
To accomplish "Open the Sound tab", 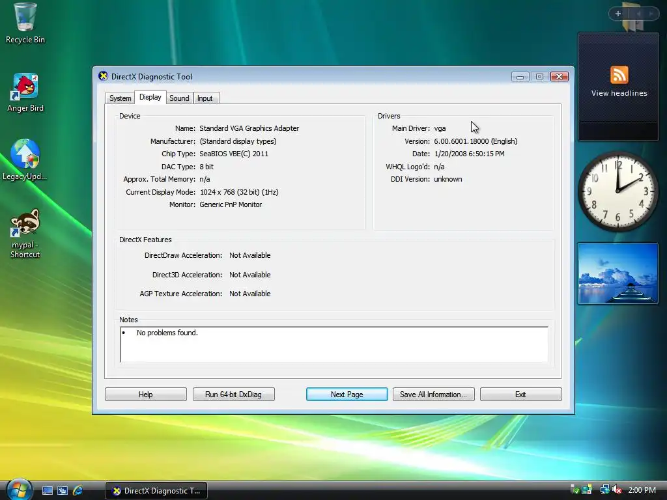I will (x=179, y=98).
